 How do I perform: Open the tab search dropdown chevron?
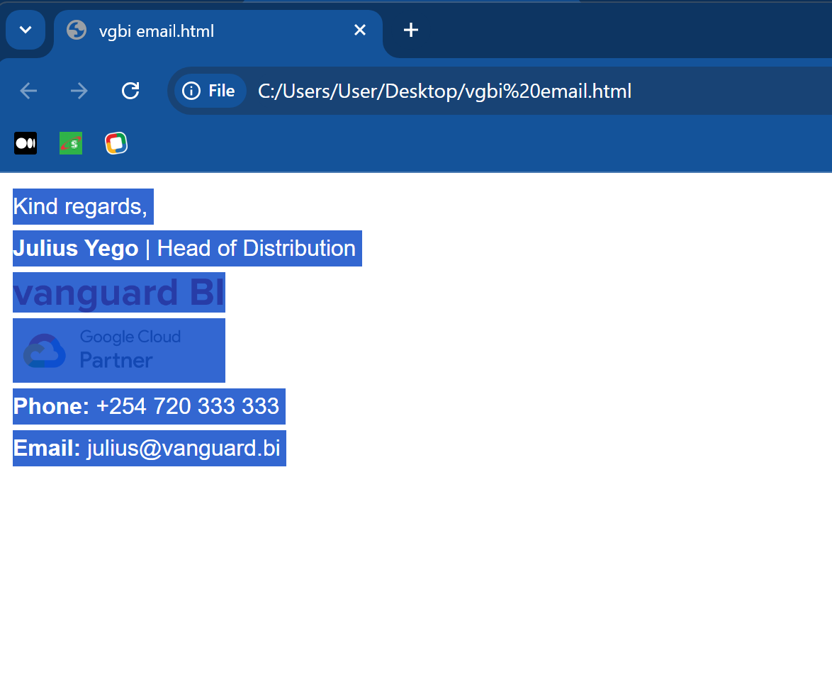25,30
